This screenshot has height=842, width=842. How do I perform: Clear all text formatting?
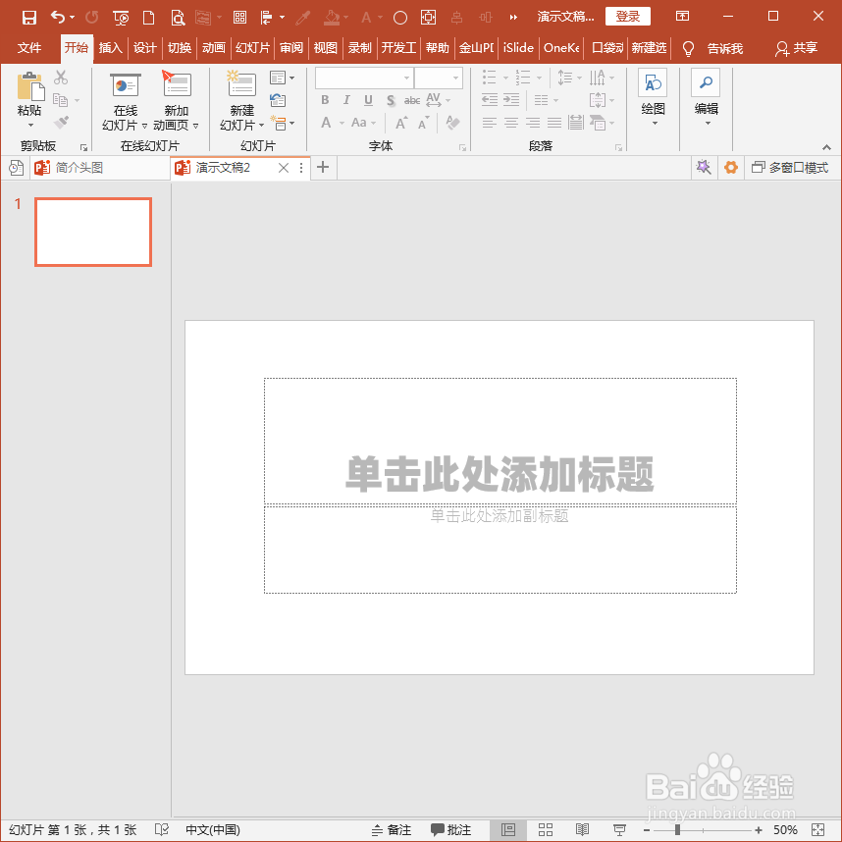(x=452, y=123)
